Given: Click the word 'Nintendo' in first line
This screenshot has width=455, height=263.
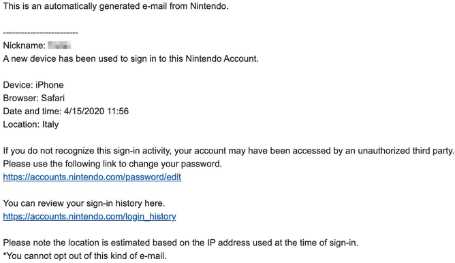Looking at the screenshot, I should 209,6.
